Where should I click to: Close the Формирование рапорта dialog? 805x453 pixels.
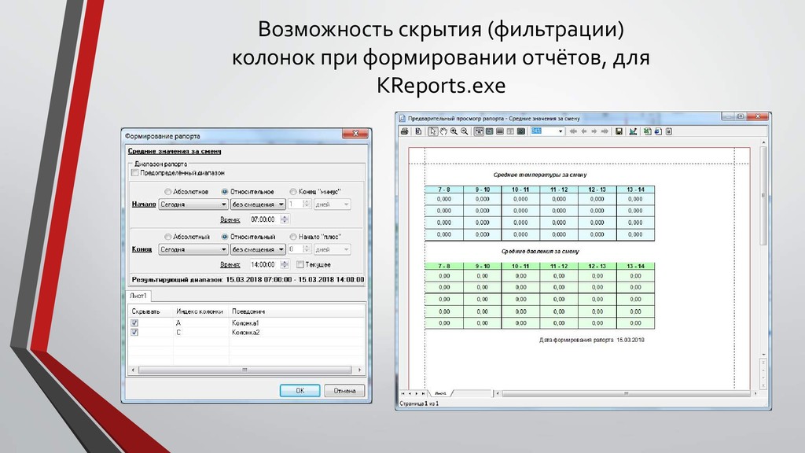click(x=355, y=134)
